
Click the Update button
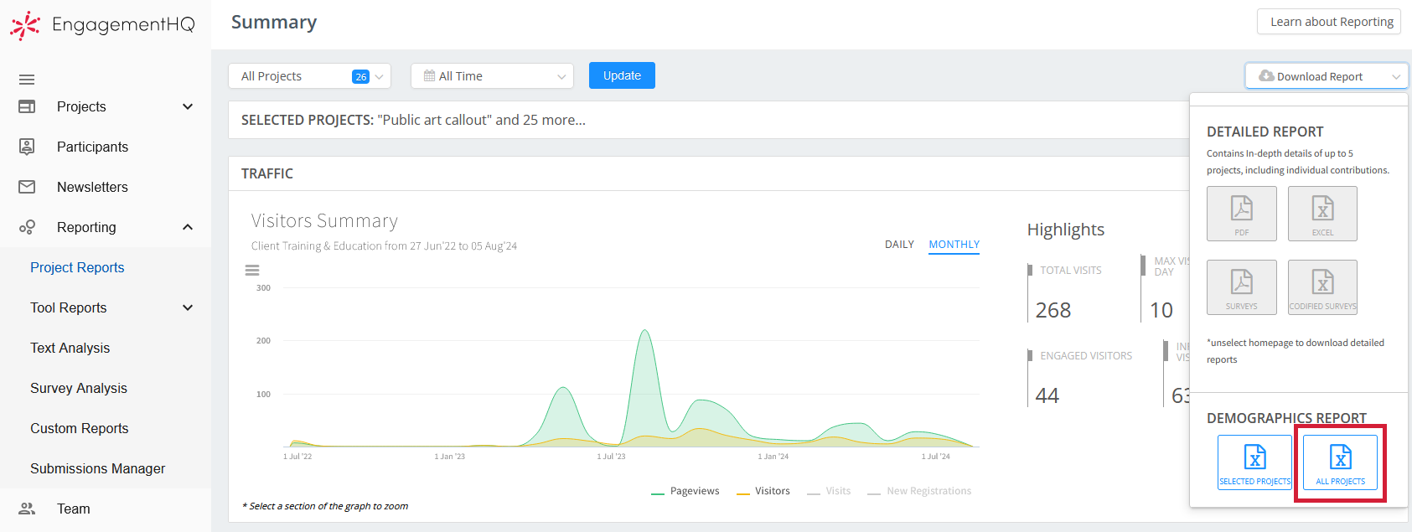click(x=622, y=75)
